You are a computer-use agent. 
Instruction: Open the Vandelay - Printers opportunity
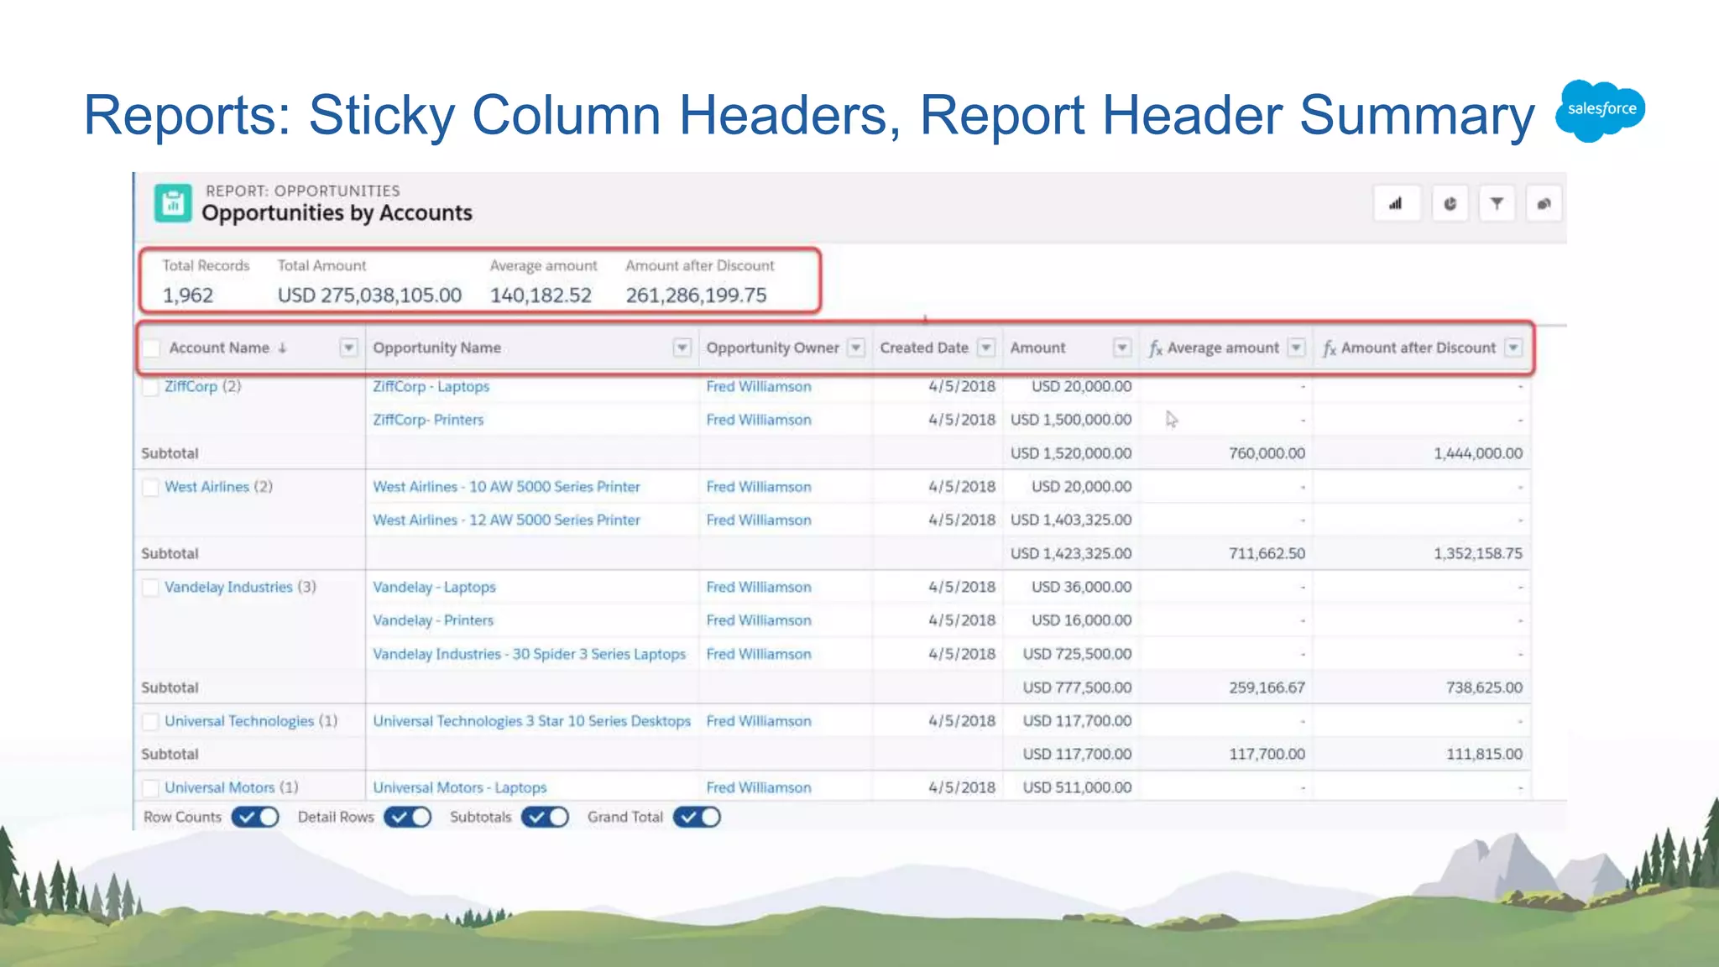(433, 620)
